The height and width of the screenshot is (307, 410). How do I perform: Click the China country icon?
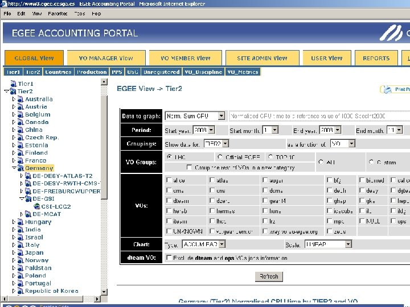[20, 130]
